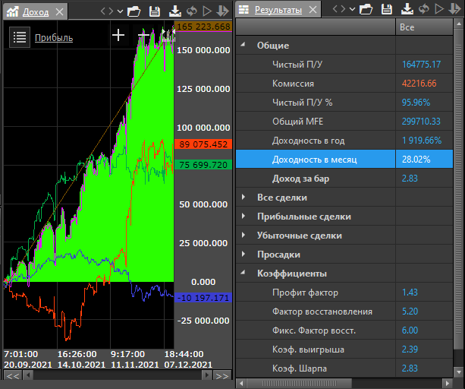Click green 75 699.720 price label
This screenshot has height=389, width=465.
203,165
